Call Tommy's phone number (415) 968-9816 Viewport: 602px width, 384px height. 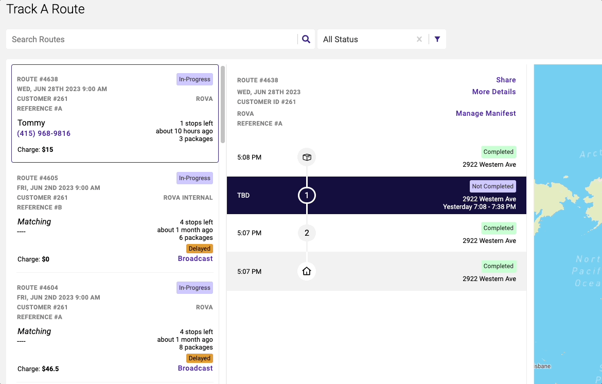(x=44, y=133)
